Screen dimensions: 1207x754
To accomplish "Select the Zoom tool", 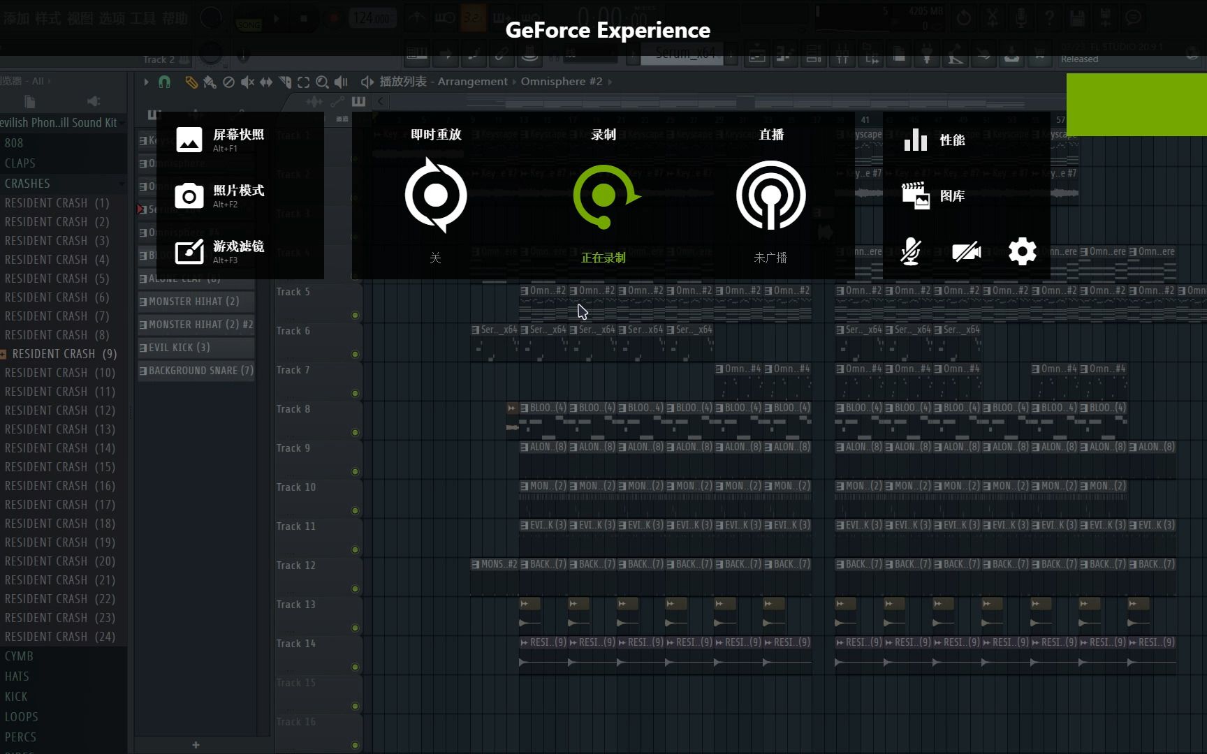I will click(x=322, y=82).
